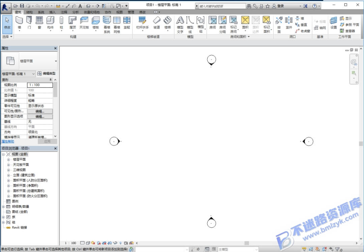Screen dimensions: 364x252
Task: Switch to the 系统 ribbon tab
Action: point(41,12)
